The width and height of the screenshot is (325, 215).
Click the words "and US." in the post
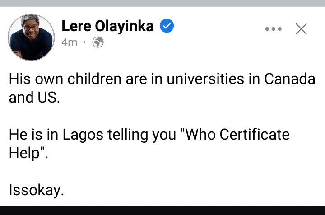pos(34,98)
